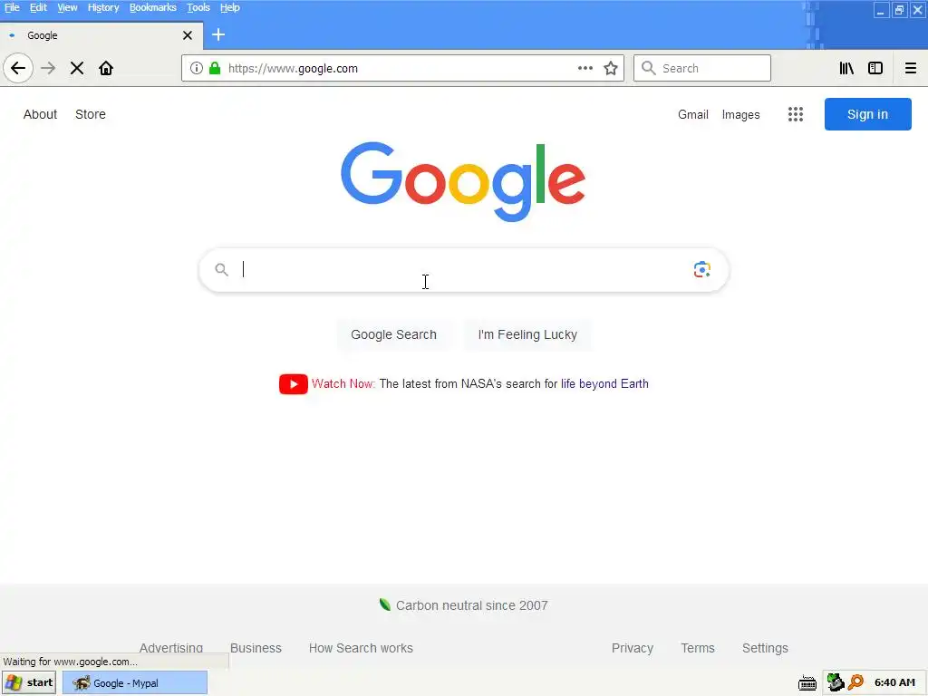
Task: Open the Bookmarks menu
Action: pos(152,7)
